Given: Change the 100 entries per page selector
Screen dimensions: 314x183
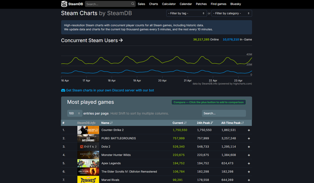Looking at the screenshot, I should (x=74, y=114).
